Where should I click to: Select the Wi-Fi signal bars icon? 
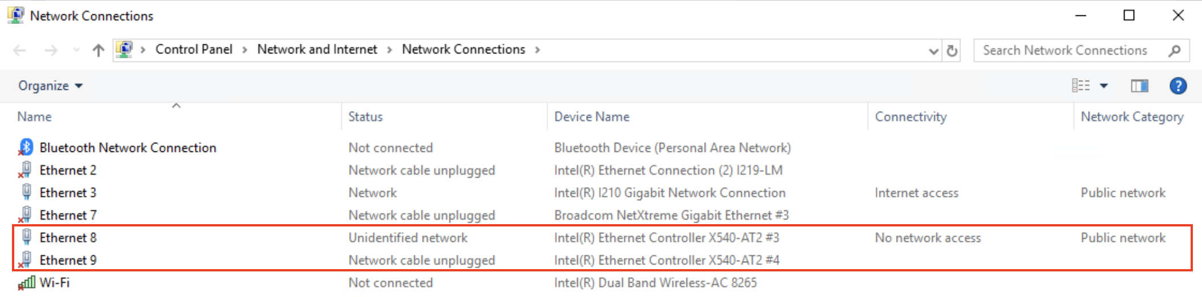[26, 282]
